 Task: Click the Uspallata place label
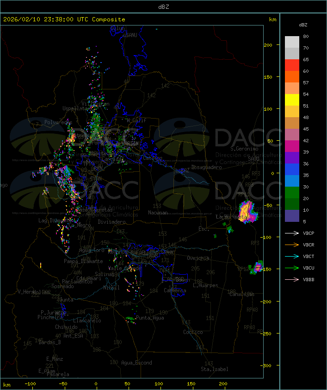tap(75, 108)
